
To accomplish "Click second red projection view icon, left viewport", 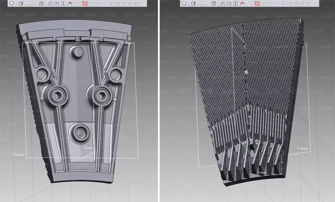I will coord(57,3).
